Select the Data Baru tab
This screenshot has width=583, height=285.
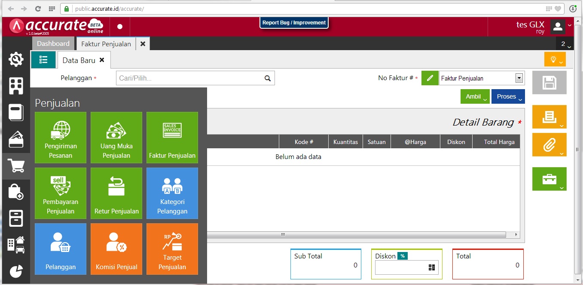pyautogui.click(x=80, y=60)
